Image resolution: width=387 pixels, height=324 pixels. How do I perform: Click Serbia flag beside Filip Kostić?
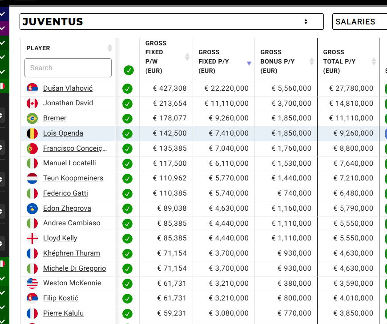(x=32, y=298)
